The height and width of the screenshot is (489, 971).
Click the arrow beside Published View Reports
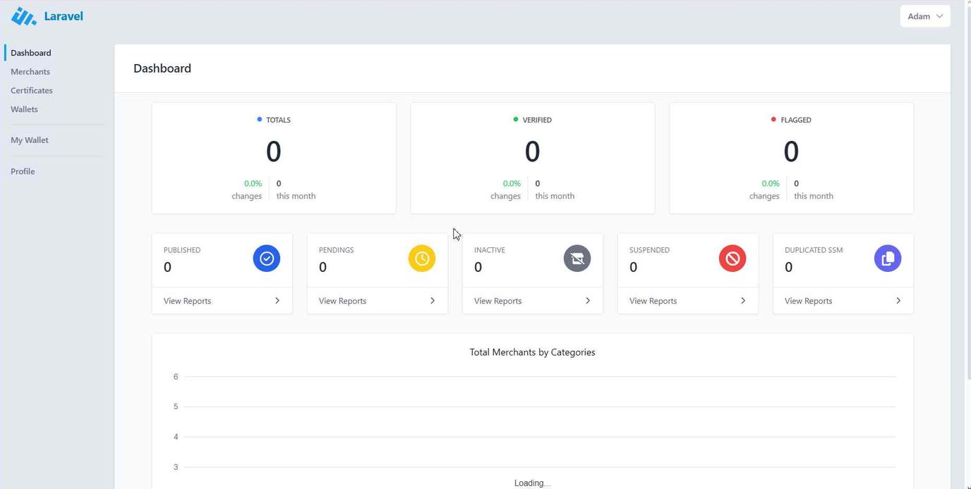(x=277, y=301)
